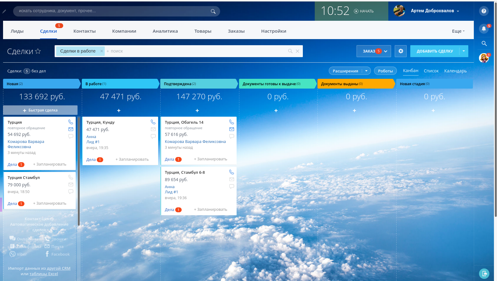Screen dimensions: 497x281
Task: Open Комарова Варвара Феликсовна on Турция card
Action: (26, 144)
